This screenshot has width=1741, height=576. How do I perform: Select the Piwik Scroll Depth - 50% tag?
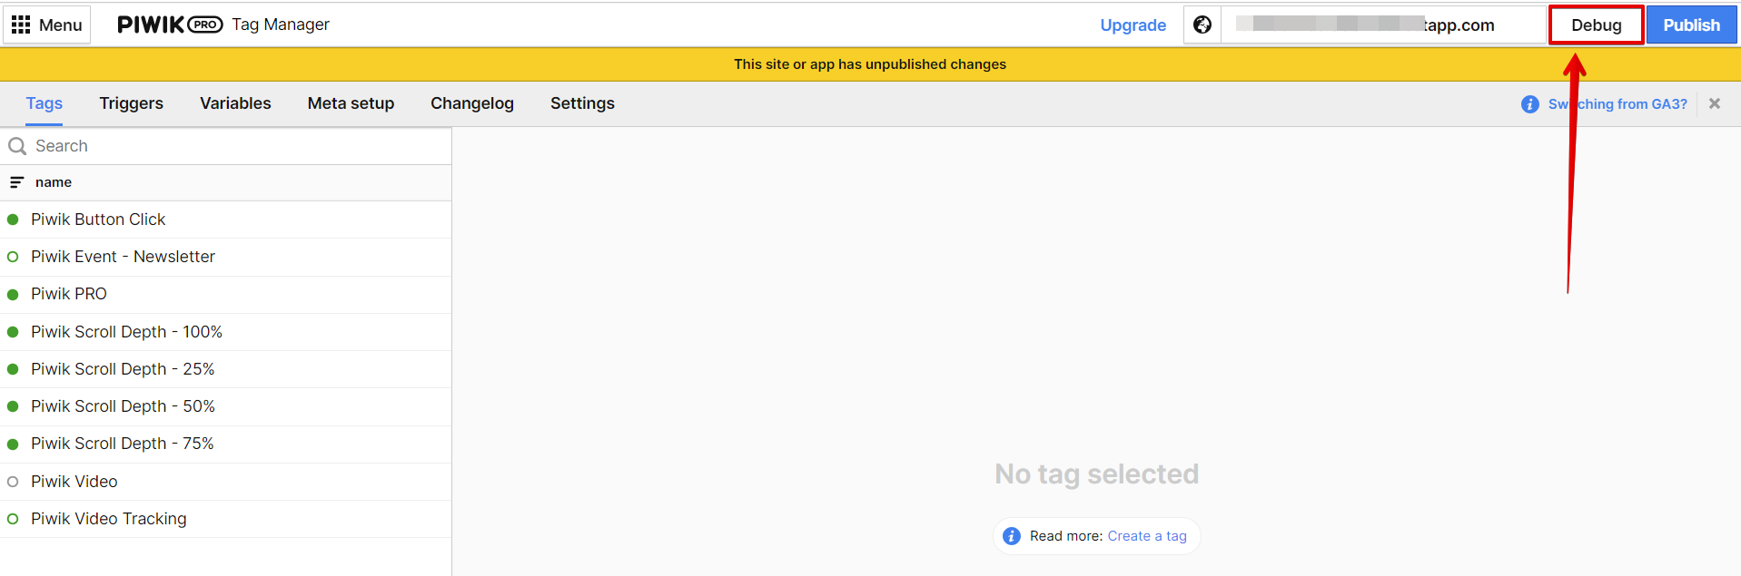pos(123,405)
